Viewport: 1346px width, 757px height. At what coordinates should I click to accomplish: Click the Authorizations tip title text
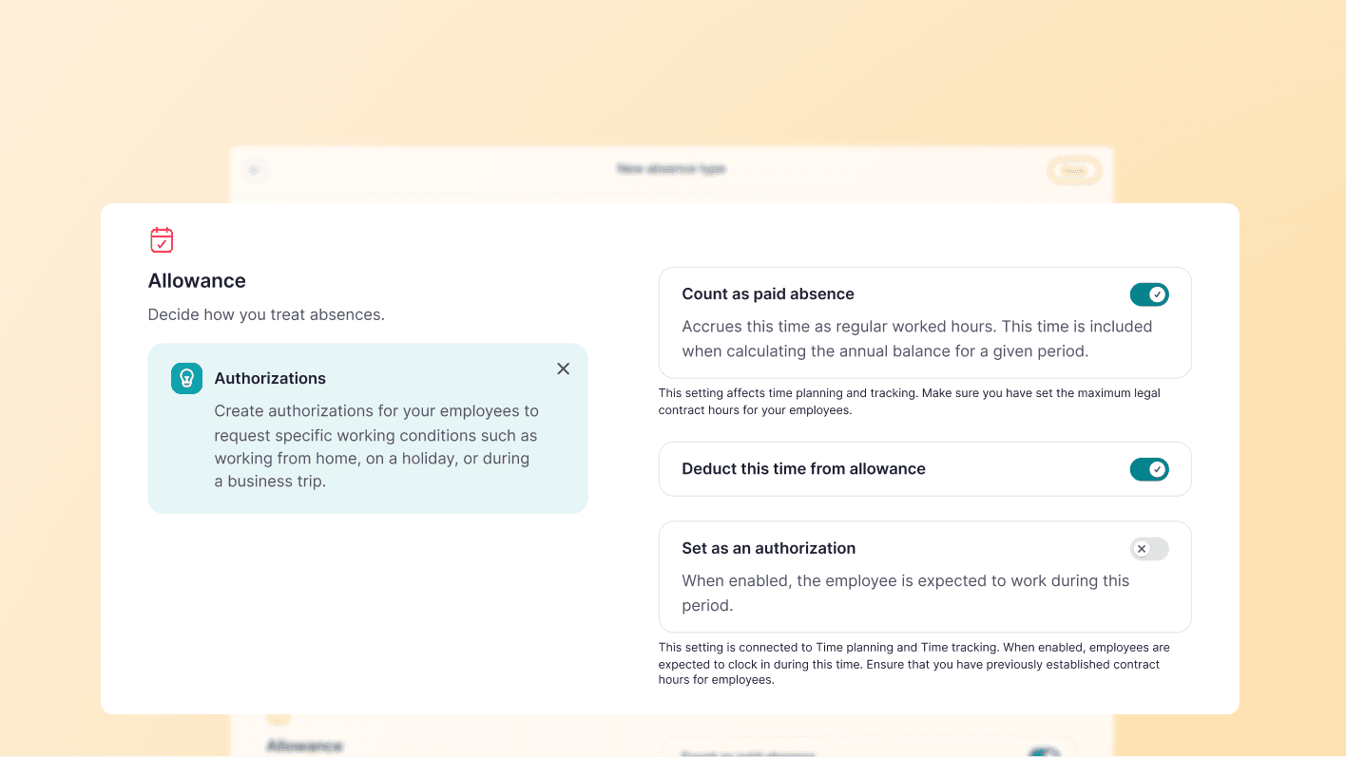270,378
